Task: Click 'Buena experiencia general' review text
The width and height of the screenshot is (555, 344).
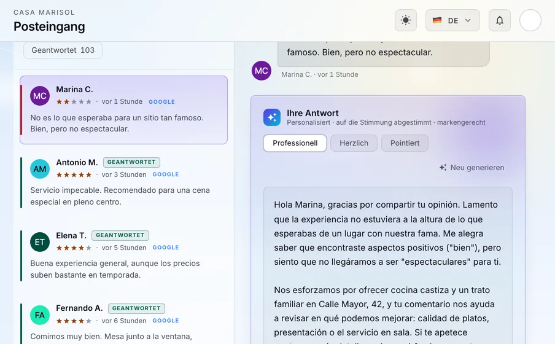Action: click(x=115, y=269)
